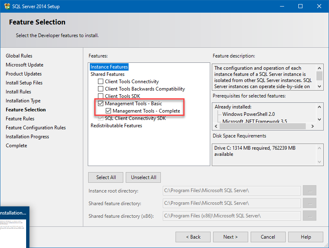329x248 pixels.
Task: Click the Unselect All button
Action: (x=143, y=177)
